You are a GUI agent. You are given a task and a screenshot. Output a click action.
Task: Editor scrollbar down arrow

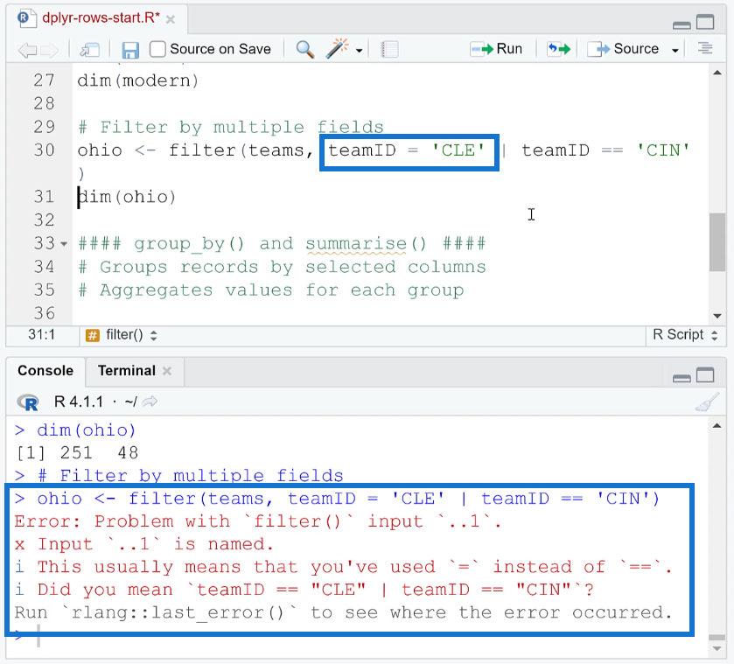coord(717,316)
